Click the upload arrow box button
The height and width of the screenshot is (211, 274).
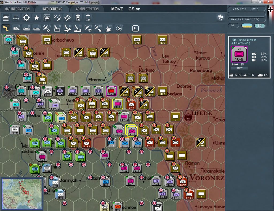135,28
